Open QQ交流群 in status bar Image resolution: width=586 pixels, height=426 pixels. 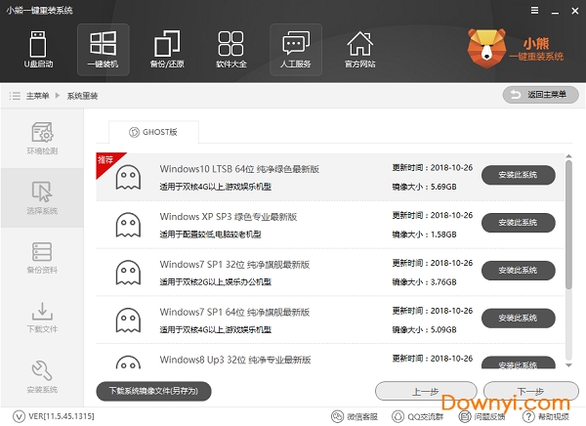(x=417, y=416)
